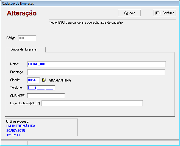The height and width of the screenshot is (146, 180).
Task: Click the Telefone masked input field
Action: 41,88
